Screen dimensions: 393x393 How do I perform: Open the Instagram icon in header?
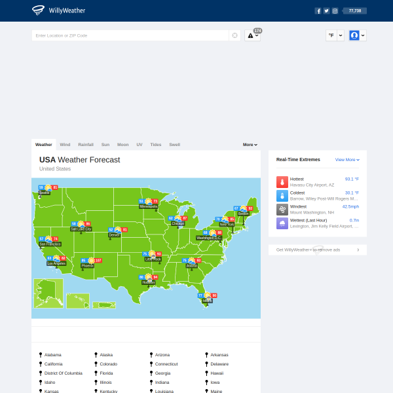tap(335, 10)
